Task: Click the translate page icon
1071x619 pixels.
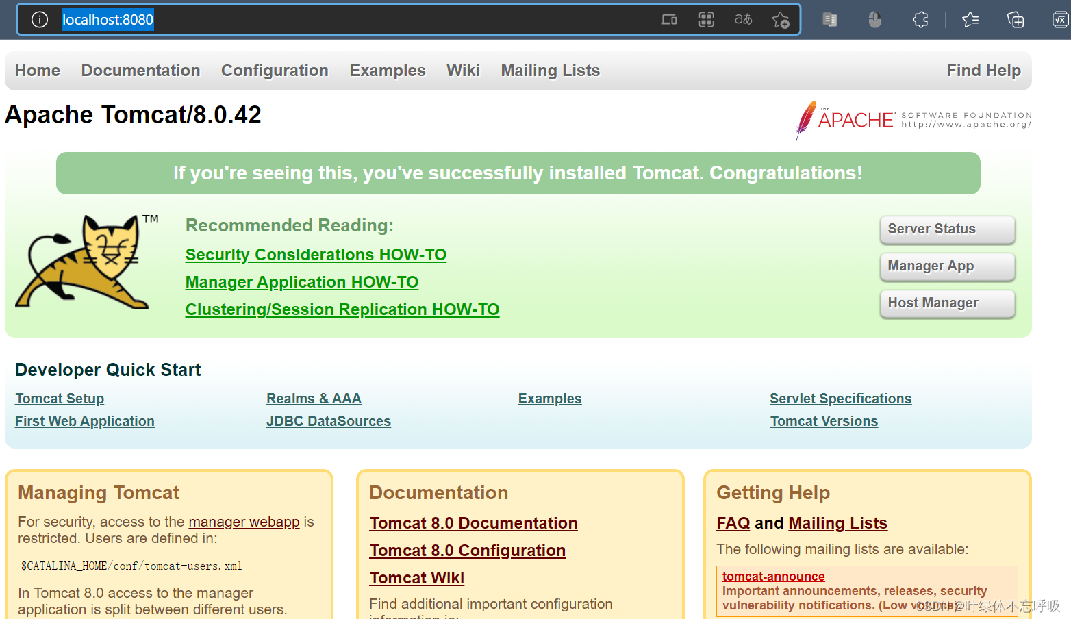Action: pyautogui.click(x=743, y=20)
